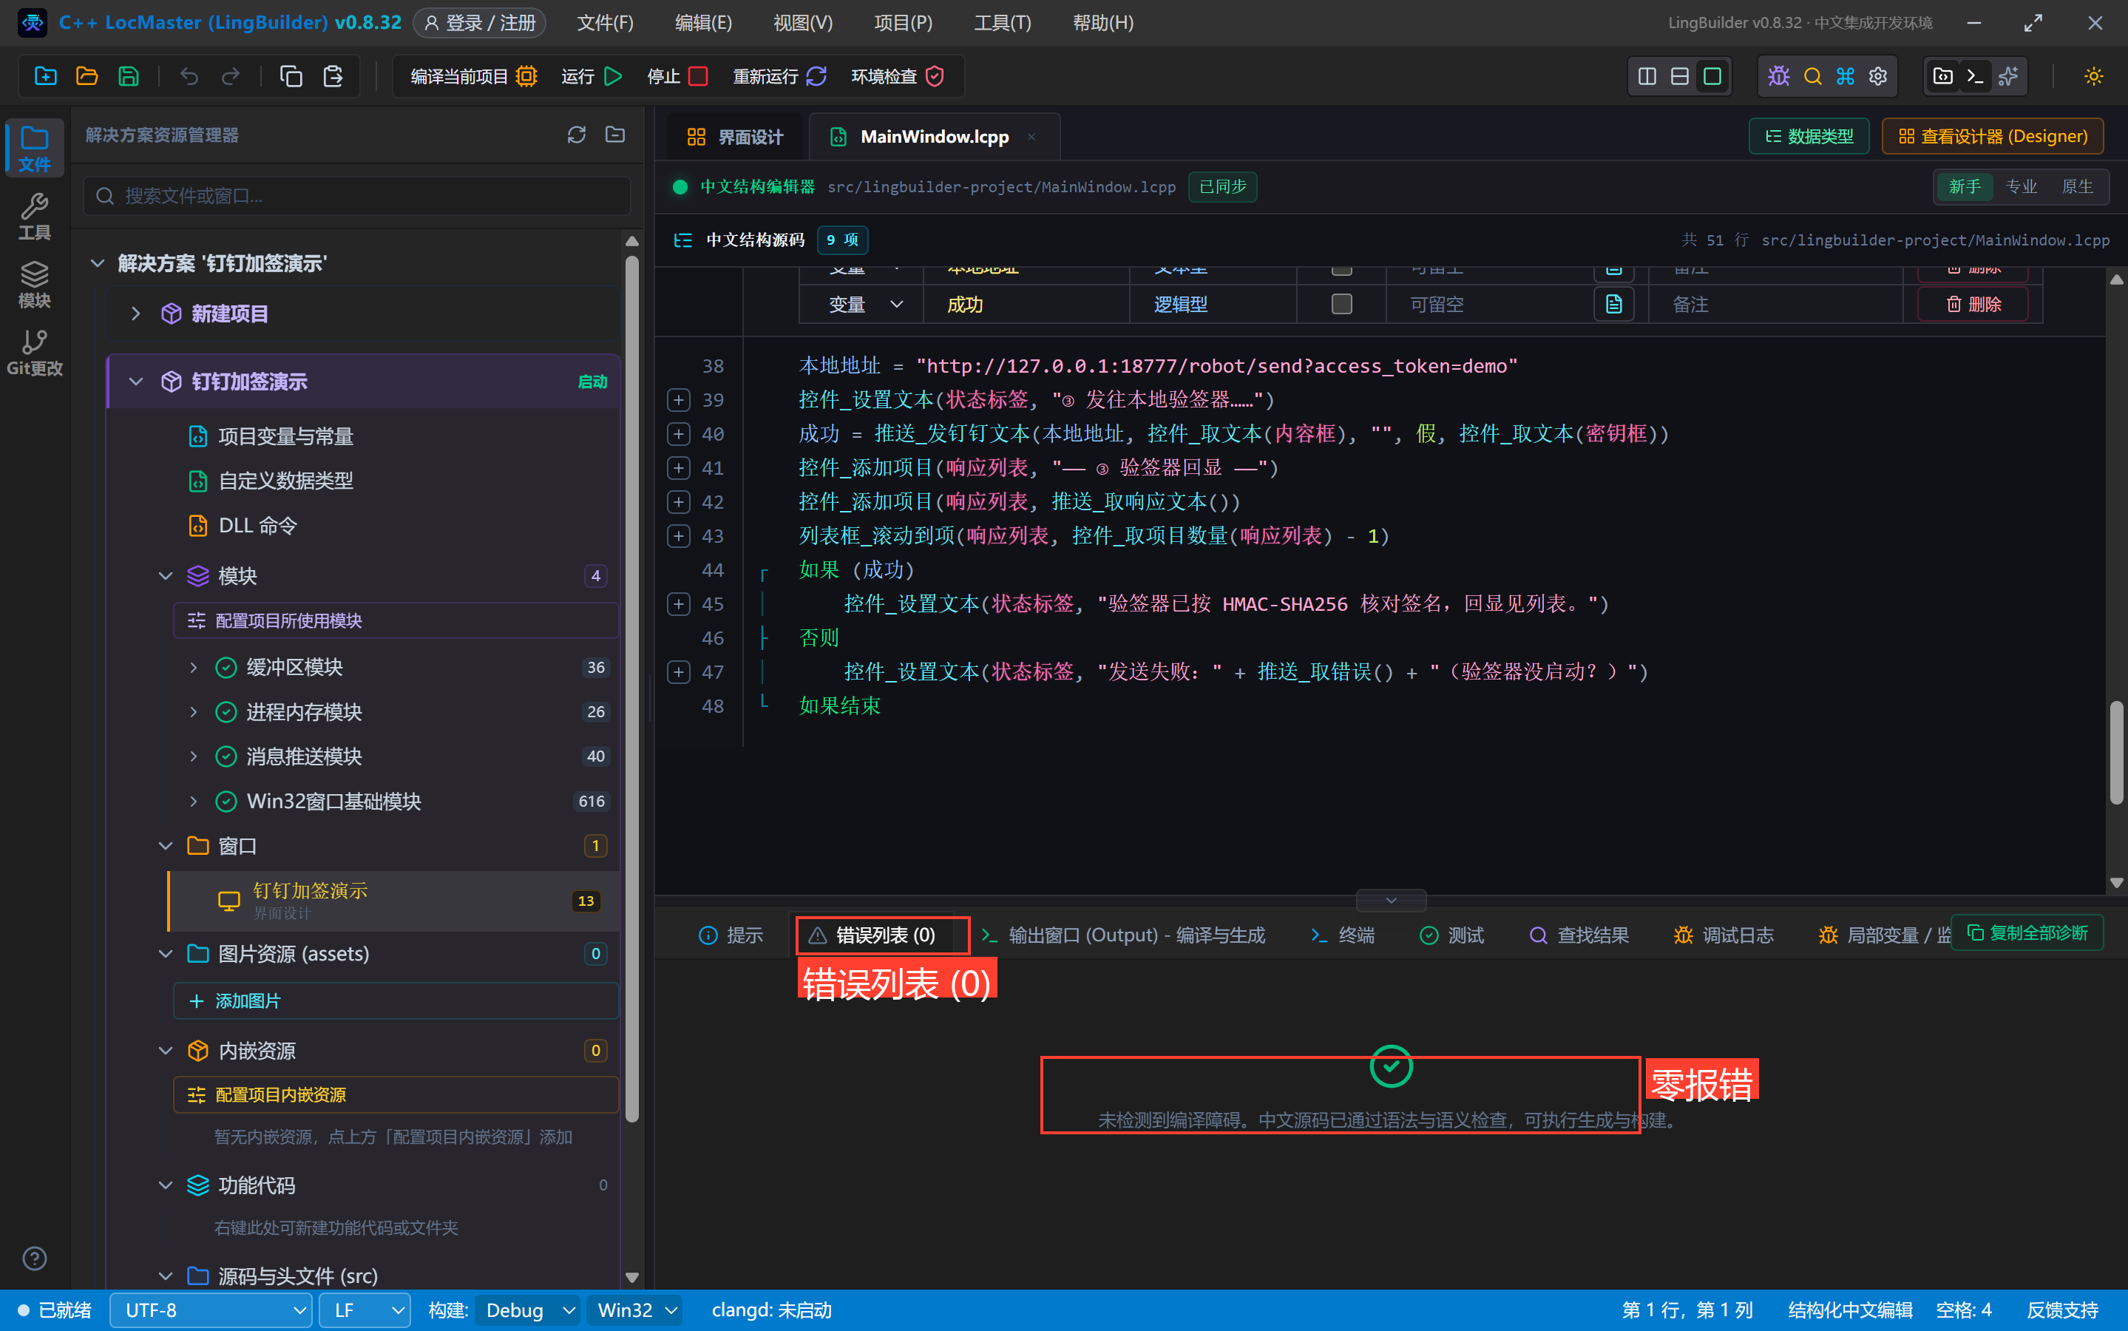2128x1331 pixels.
Task: Click the search magnifier icon in toolbar
Action: [x=1812, y=77]
